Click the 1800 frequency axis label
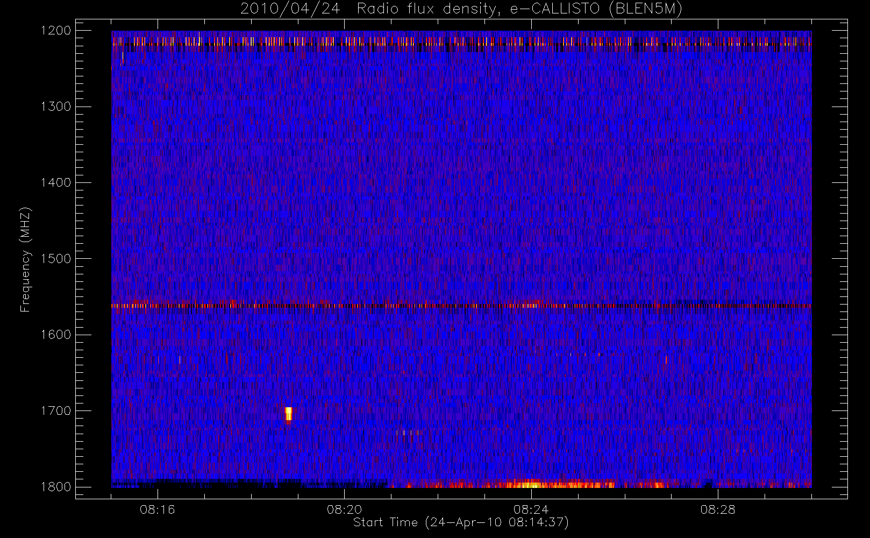Viewport: 870px width, 538px height. tap(56, 487)
